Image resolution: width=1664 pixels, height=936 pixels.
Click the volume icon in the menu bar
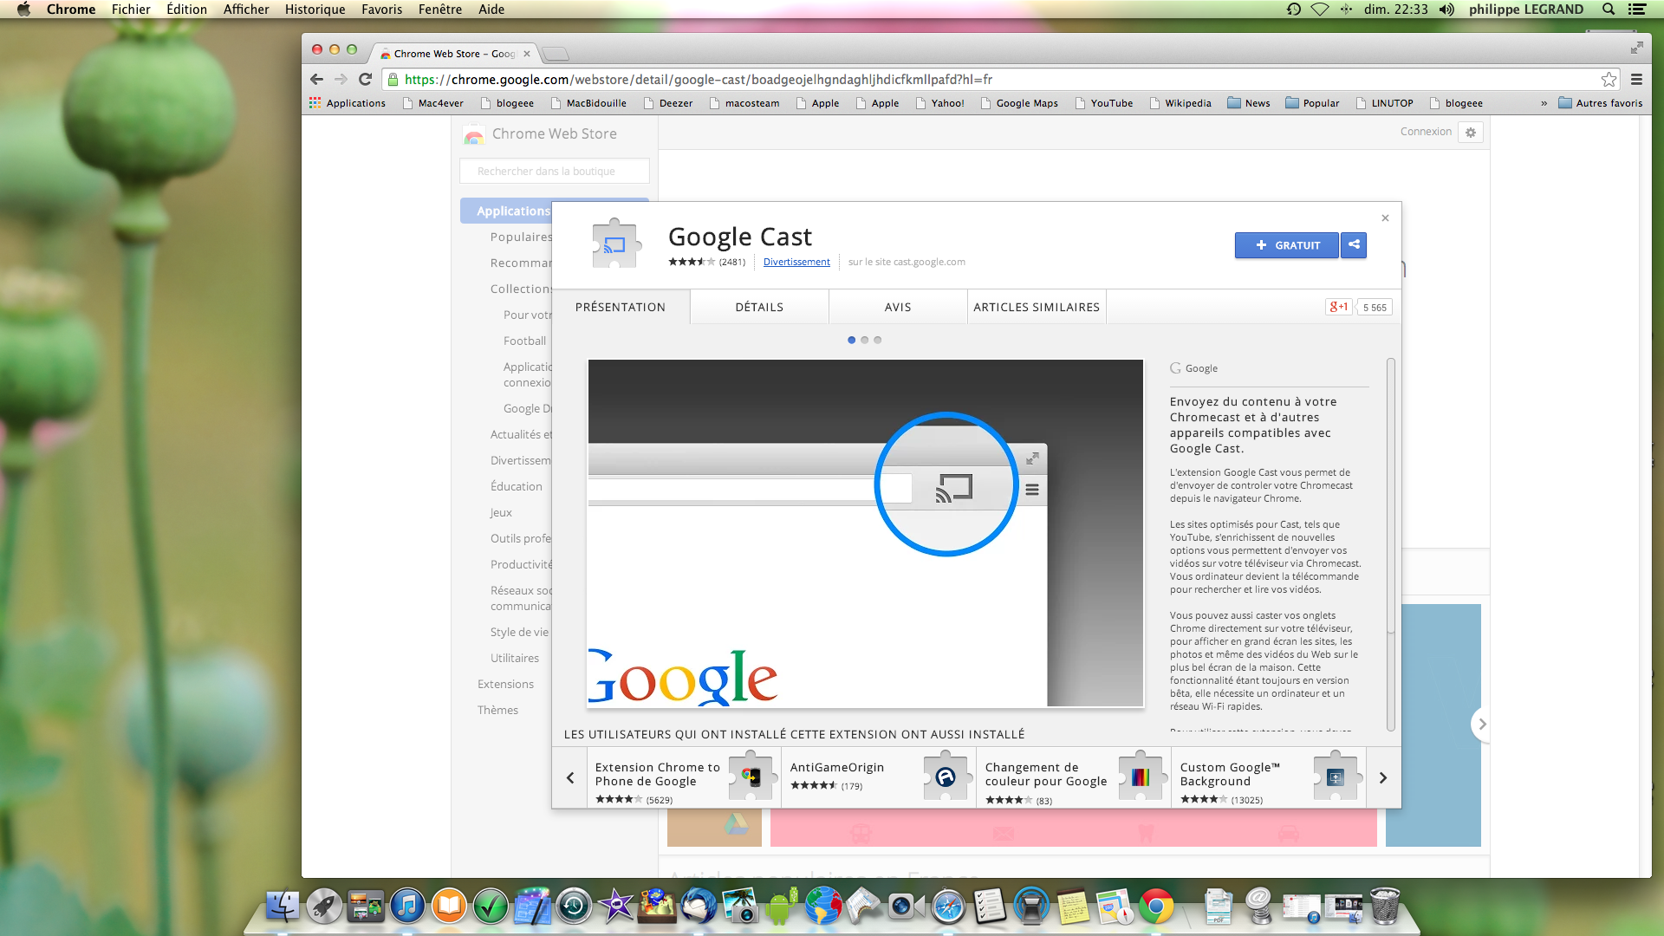pyautogui.click(x=1446, y=10)
